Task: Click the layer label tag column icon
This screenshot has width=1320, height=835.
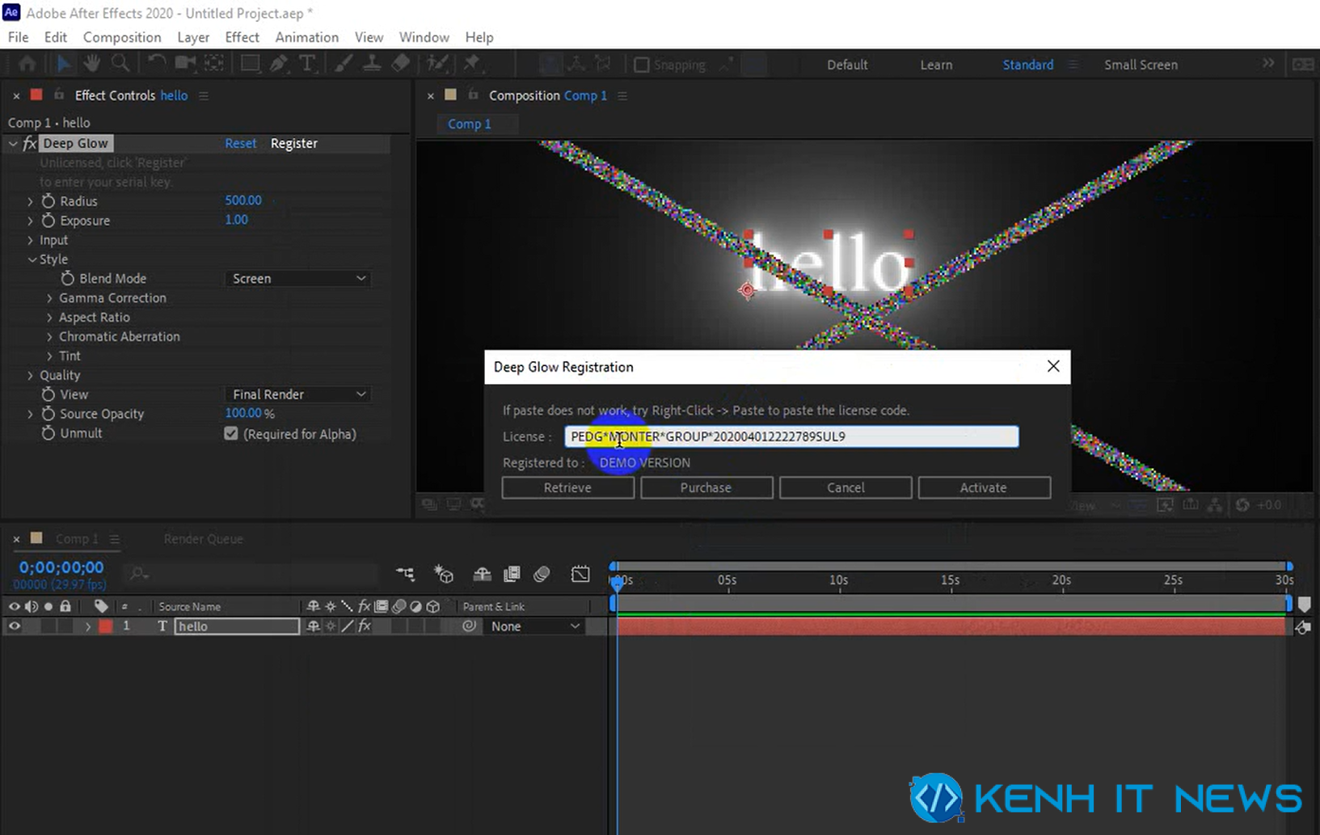Action: [101, 606]
